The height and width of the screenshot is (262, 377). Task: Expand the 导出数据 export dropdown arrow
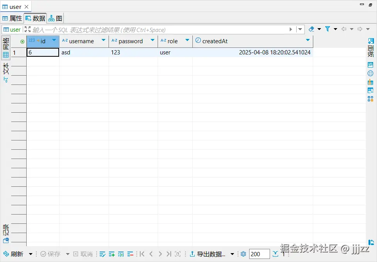(232, 254)
